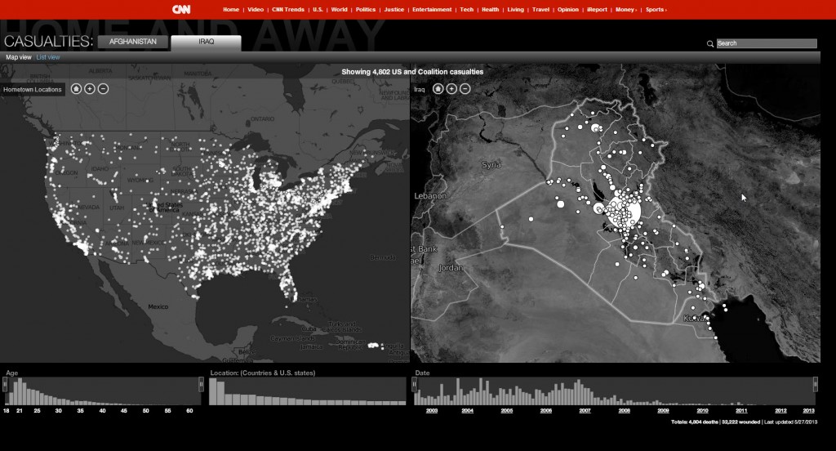Screen dimensions: 836x451
Task: Open the Money dropdown in CNN navigation
Action: (x=626, y=10)
